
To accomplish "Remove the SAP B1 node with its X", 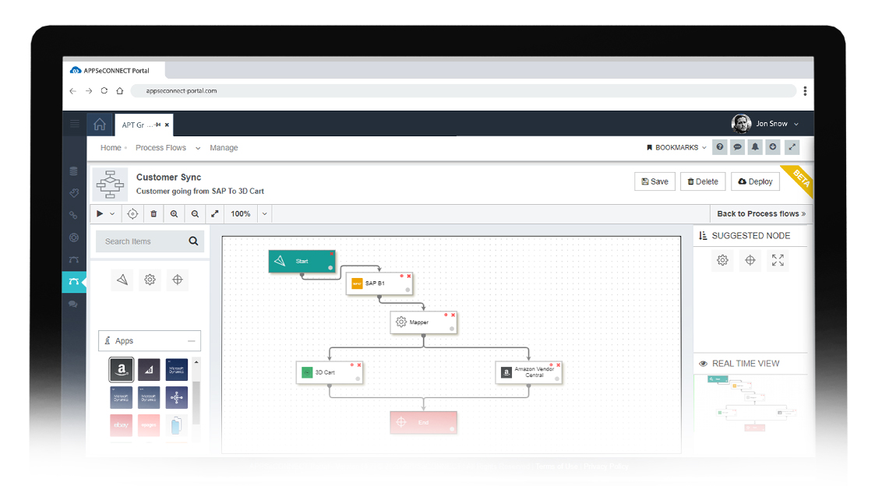I will coord(409,276).
